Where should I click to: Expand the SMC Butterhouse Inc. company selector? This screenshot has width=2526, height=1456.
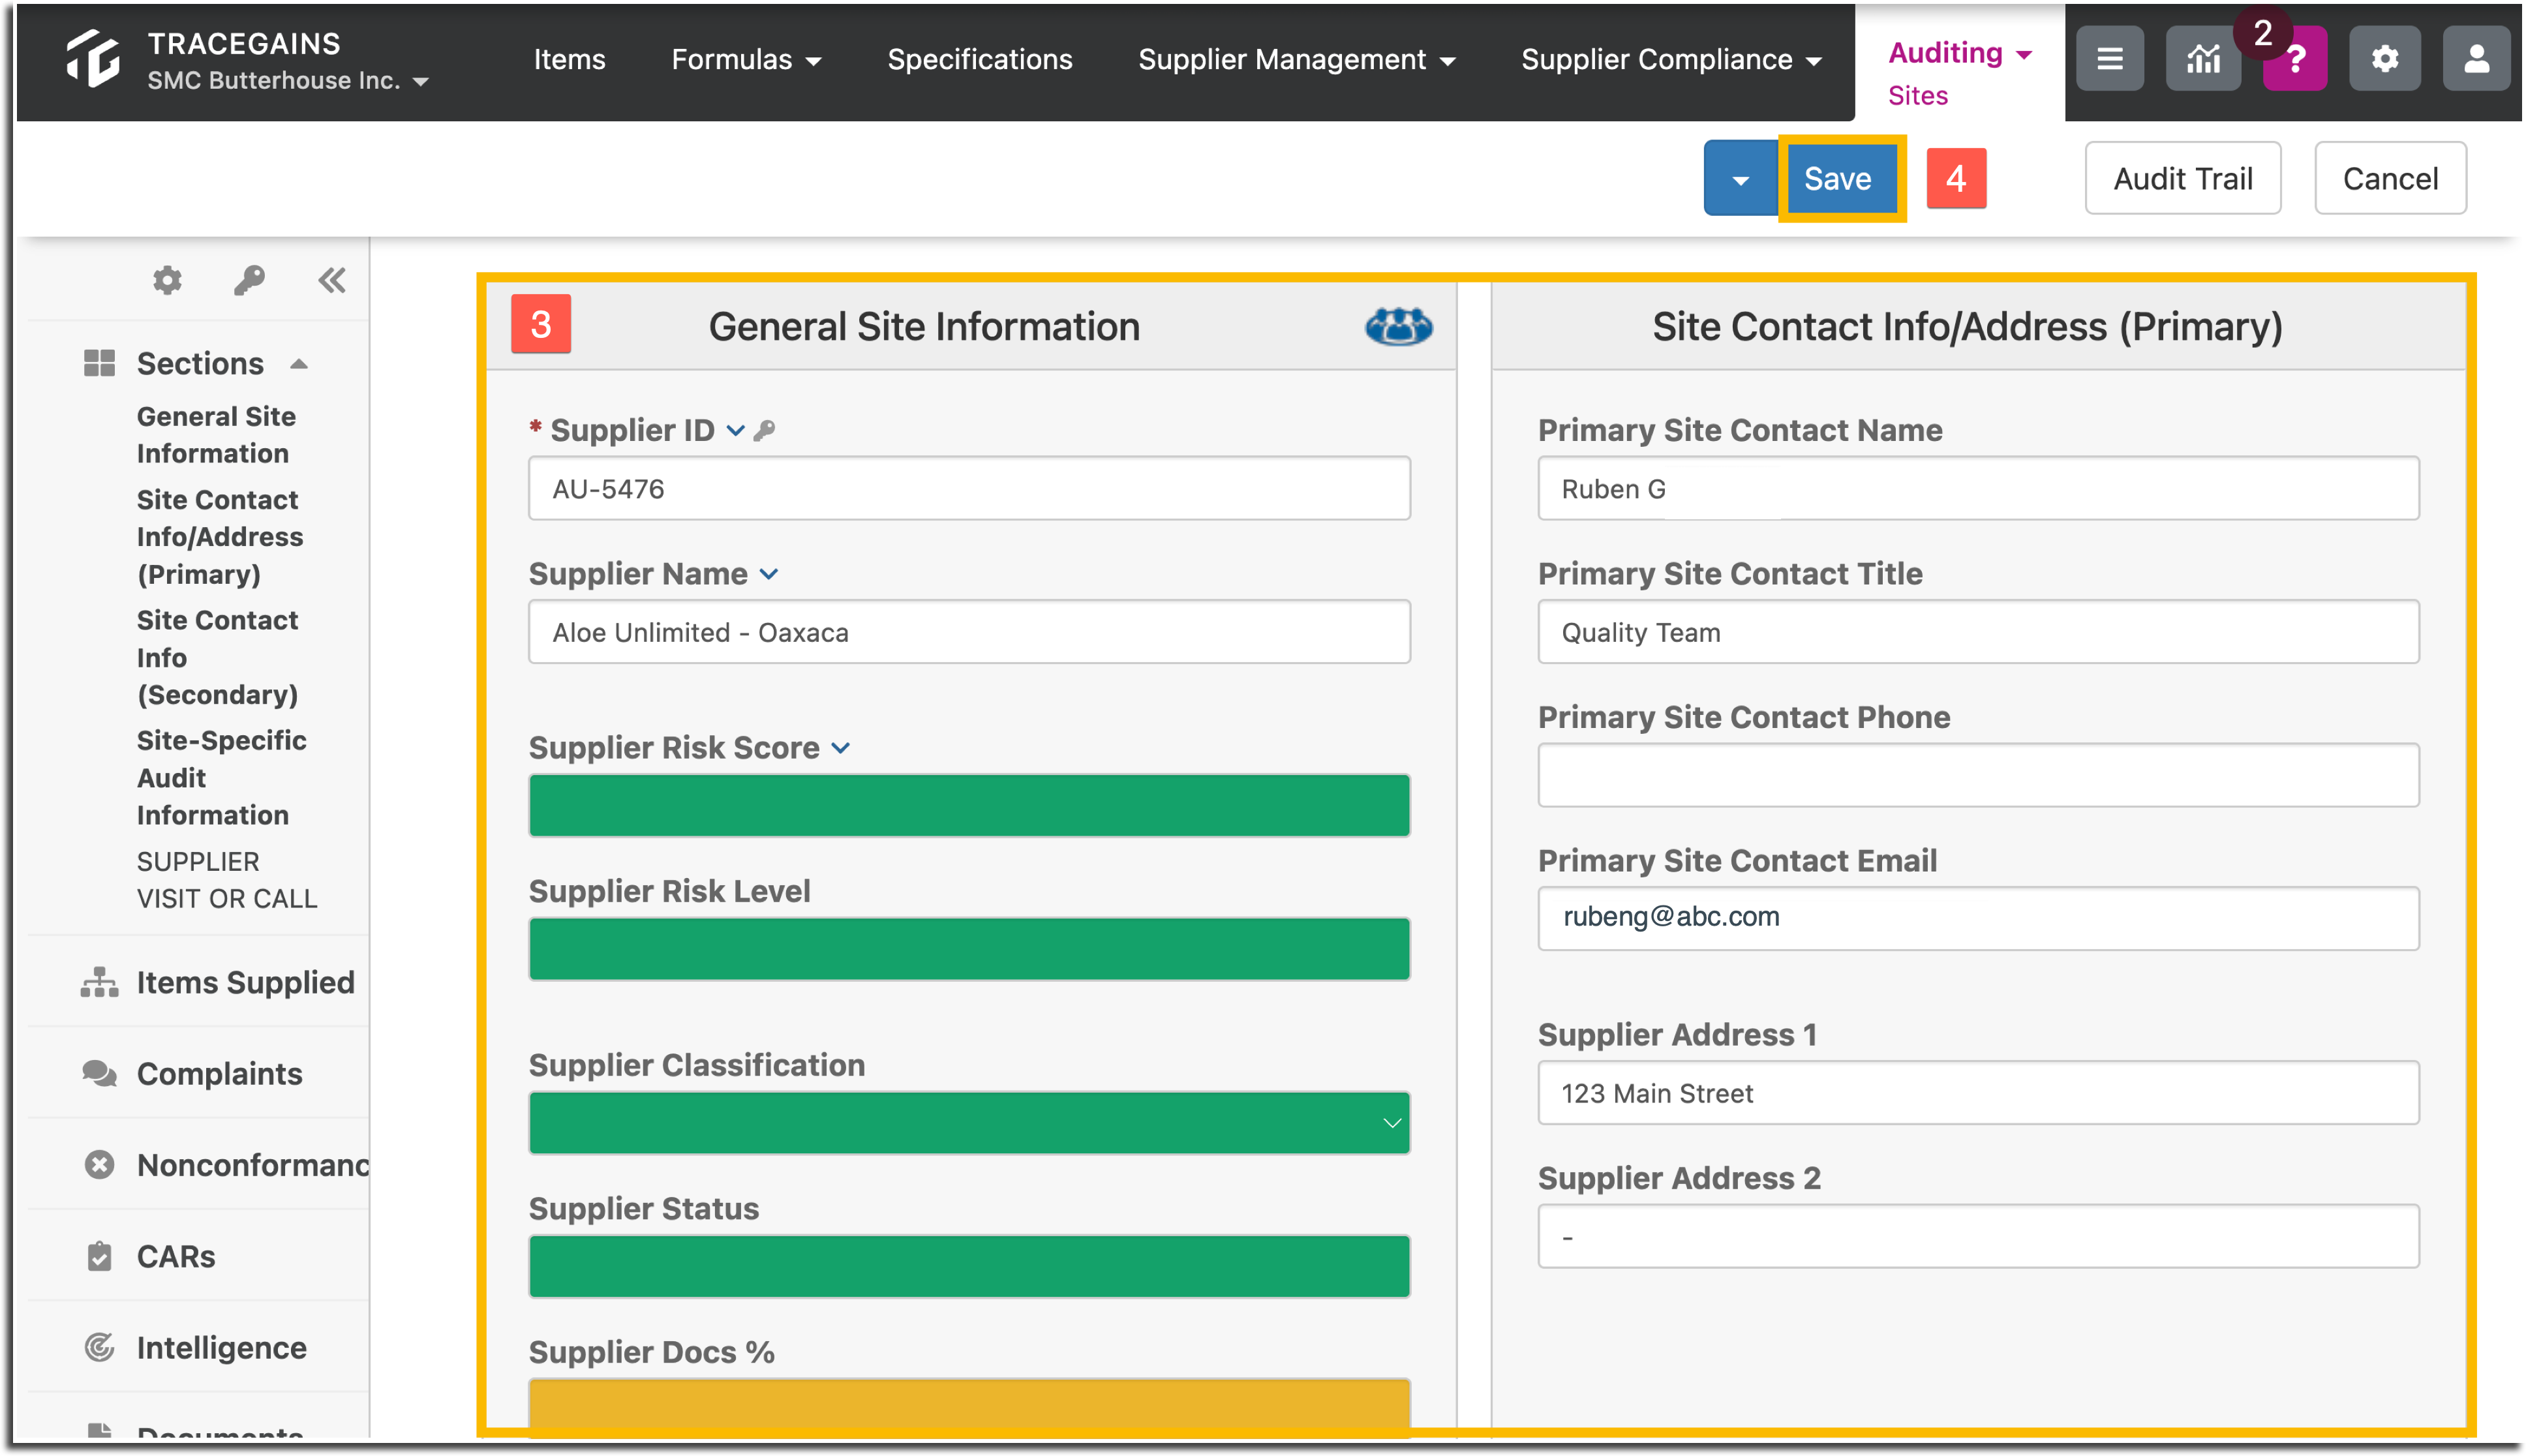(288, 81)
